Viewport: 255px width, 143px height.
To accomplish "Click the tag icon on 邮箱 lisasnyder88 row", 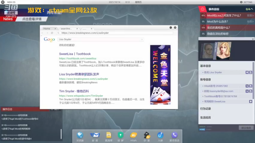I will coord(247,91).
